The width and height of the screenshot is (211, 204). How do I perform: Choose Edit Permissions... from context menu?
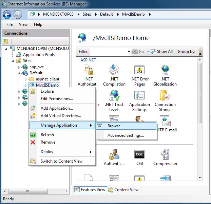[x=62, y=99]
